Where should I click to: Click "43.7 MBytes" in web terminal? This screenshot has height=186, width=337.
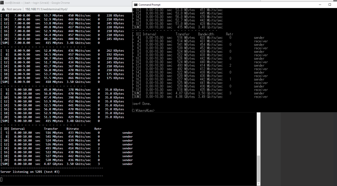coord(54,66)
